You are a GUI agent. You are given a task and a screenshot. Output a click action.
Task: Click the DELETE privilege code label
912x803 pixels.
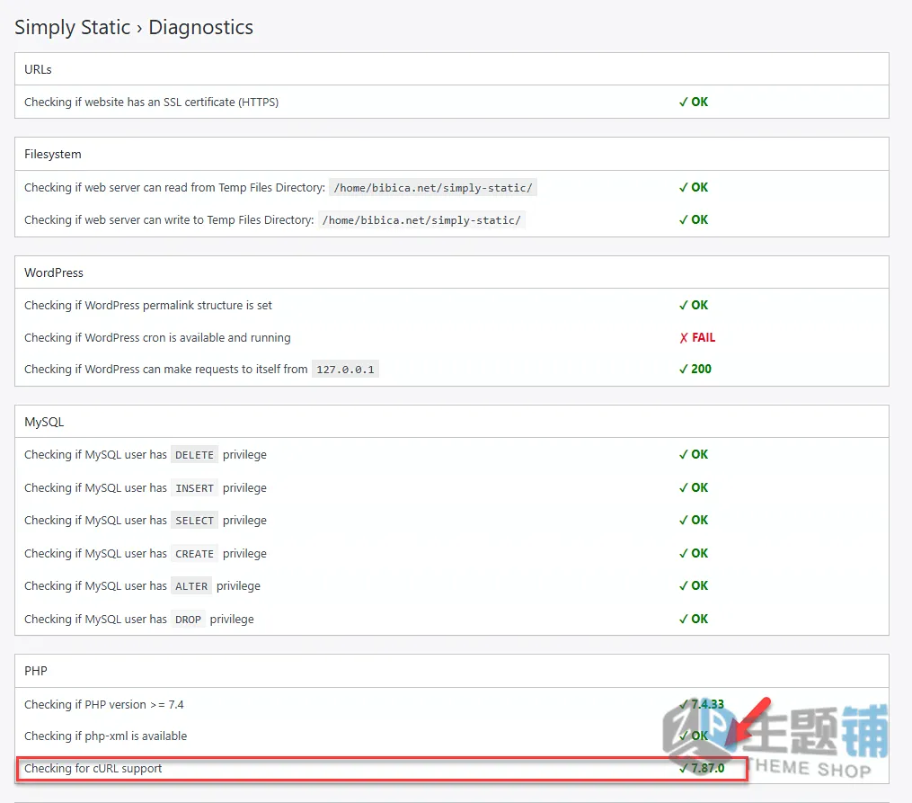pos(194,454)
